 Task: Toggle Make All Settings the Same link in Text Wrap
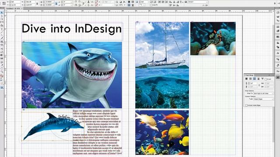pyautogui.click(x=259, y=85)
